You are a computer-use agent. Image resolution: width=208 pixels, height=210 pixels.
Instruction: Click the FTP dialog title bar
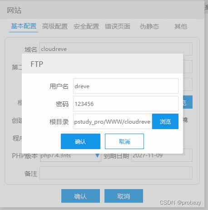(102, 64)
